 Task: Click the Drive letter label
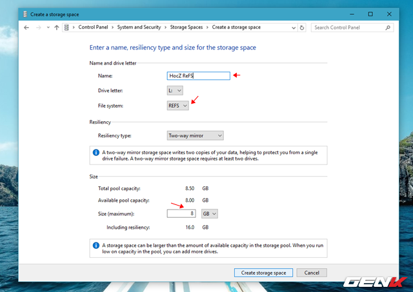110,90
